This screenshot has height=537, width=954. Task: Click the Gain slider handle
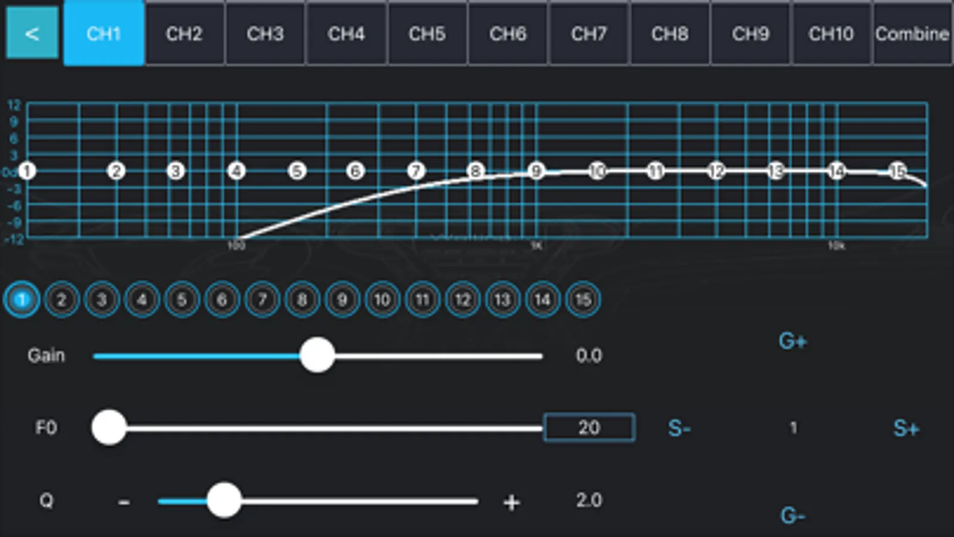pyautogui.click(x=317, y=356)
